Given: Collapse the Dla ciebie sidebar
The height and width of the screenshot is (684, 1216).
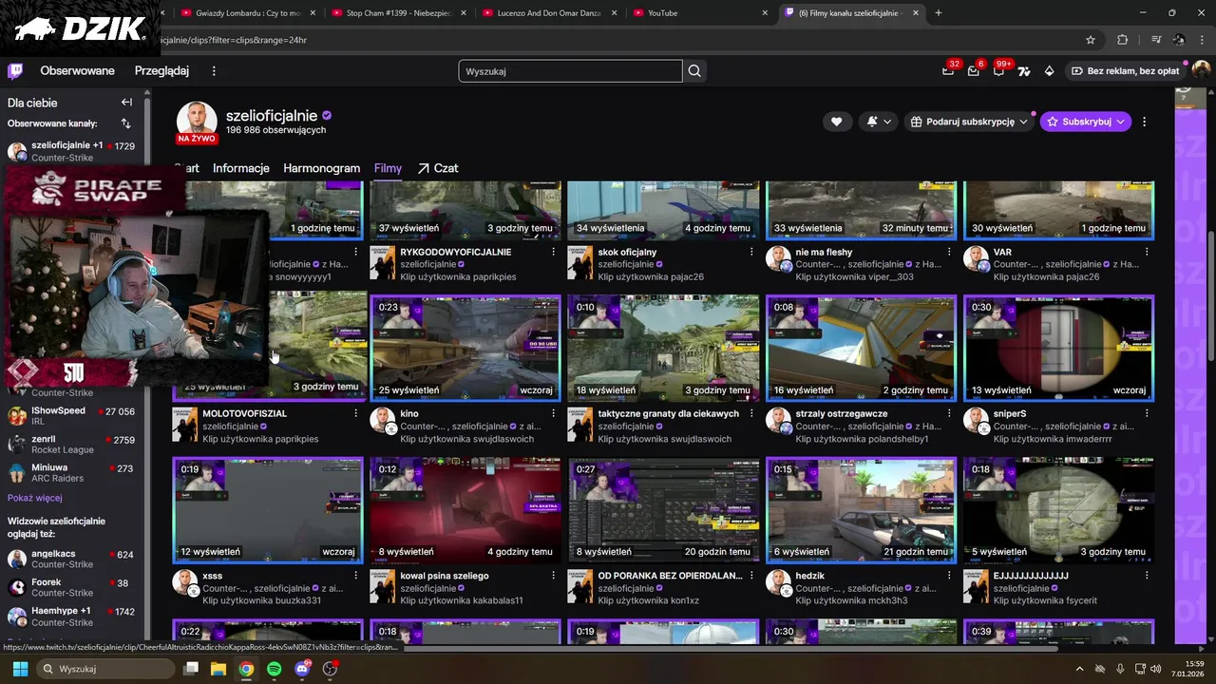Looking at the screenshot, I should [x=126, y=103].
